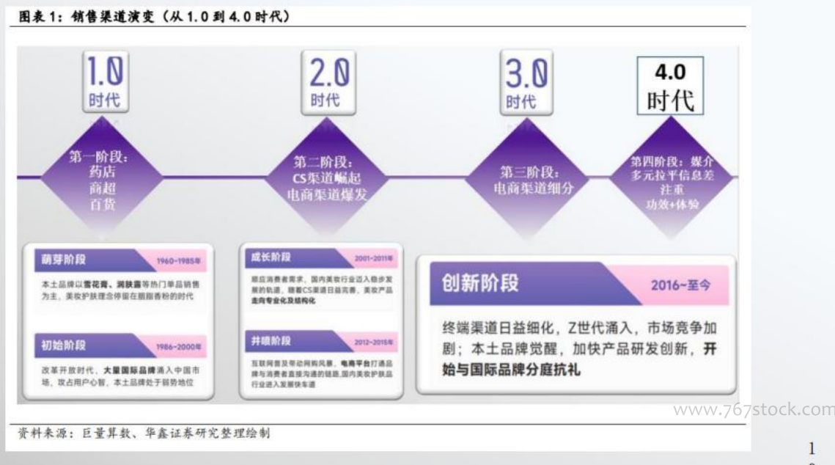Click the 2001-2011年 date tag
The image size is (835, 465).
[x=372, y=258]
